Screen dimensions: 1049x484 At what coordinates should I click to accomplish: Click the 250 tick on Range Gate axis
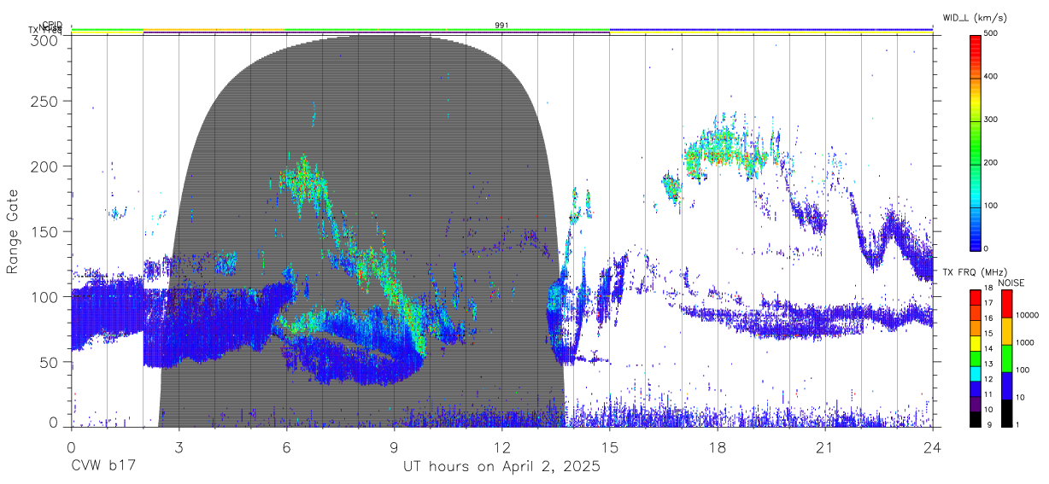(x=45, y=101)
